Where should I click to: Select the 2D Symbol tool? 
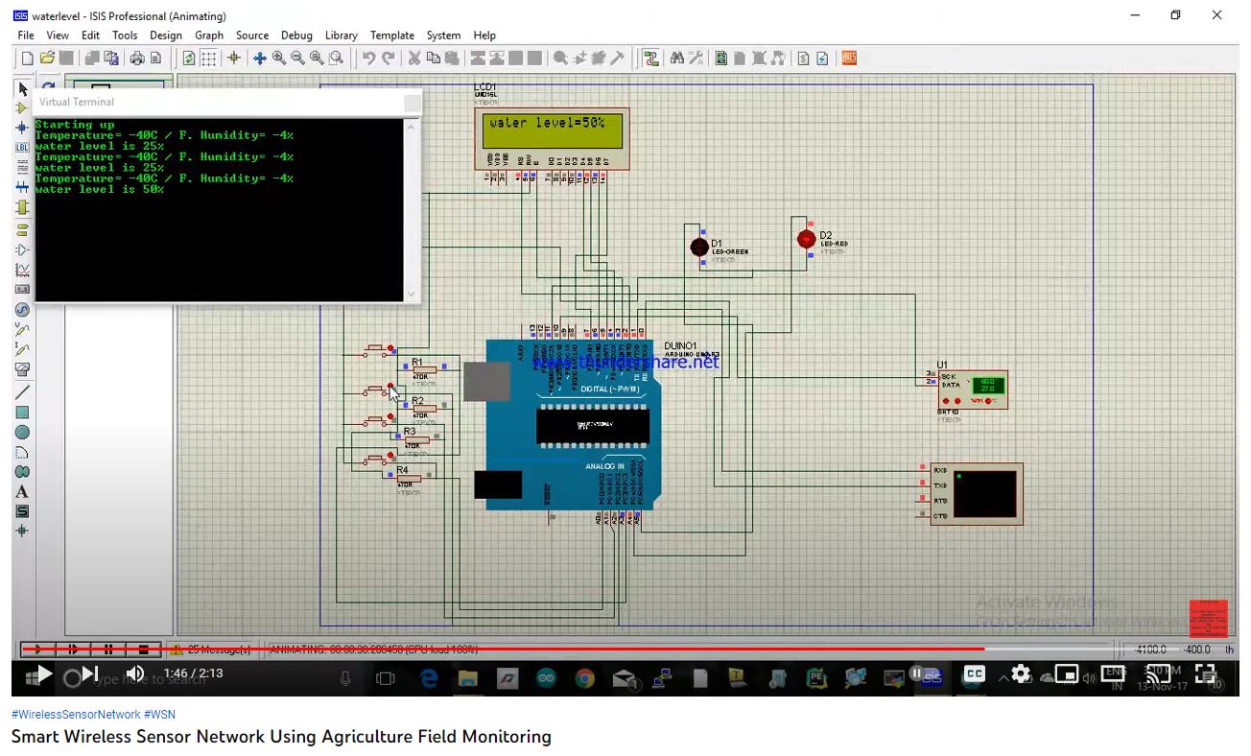[x=22, y=511]
